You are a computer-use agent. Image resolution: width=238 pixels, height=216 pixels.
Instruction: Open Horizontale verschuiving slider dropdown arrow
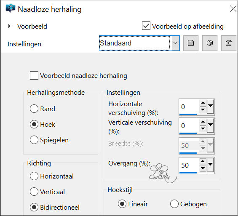(x=210, y=106)
